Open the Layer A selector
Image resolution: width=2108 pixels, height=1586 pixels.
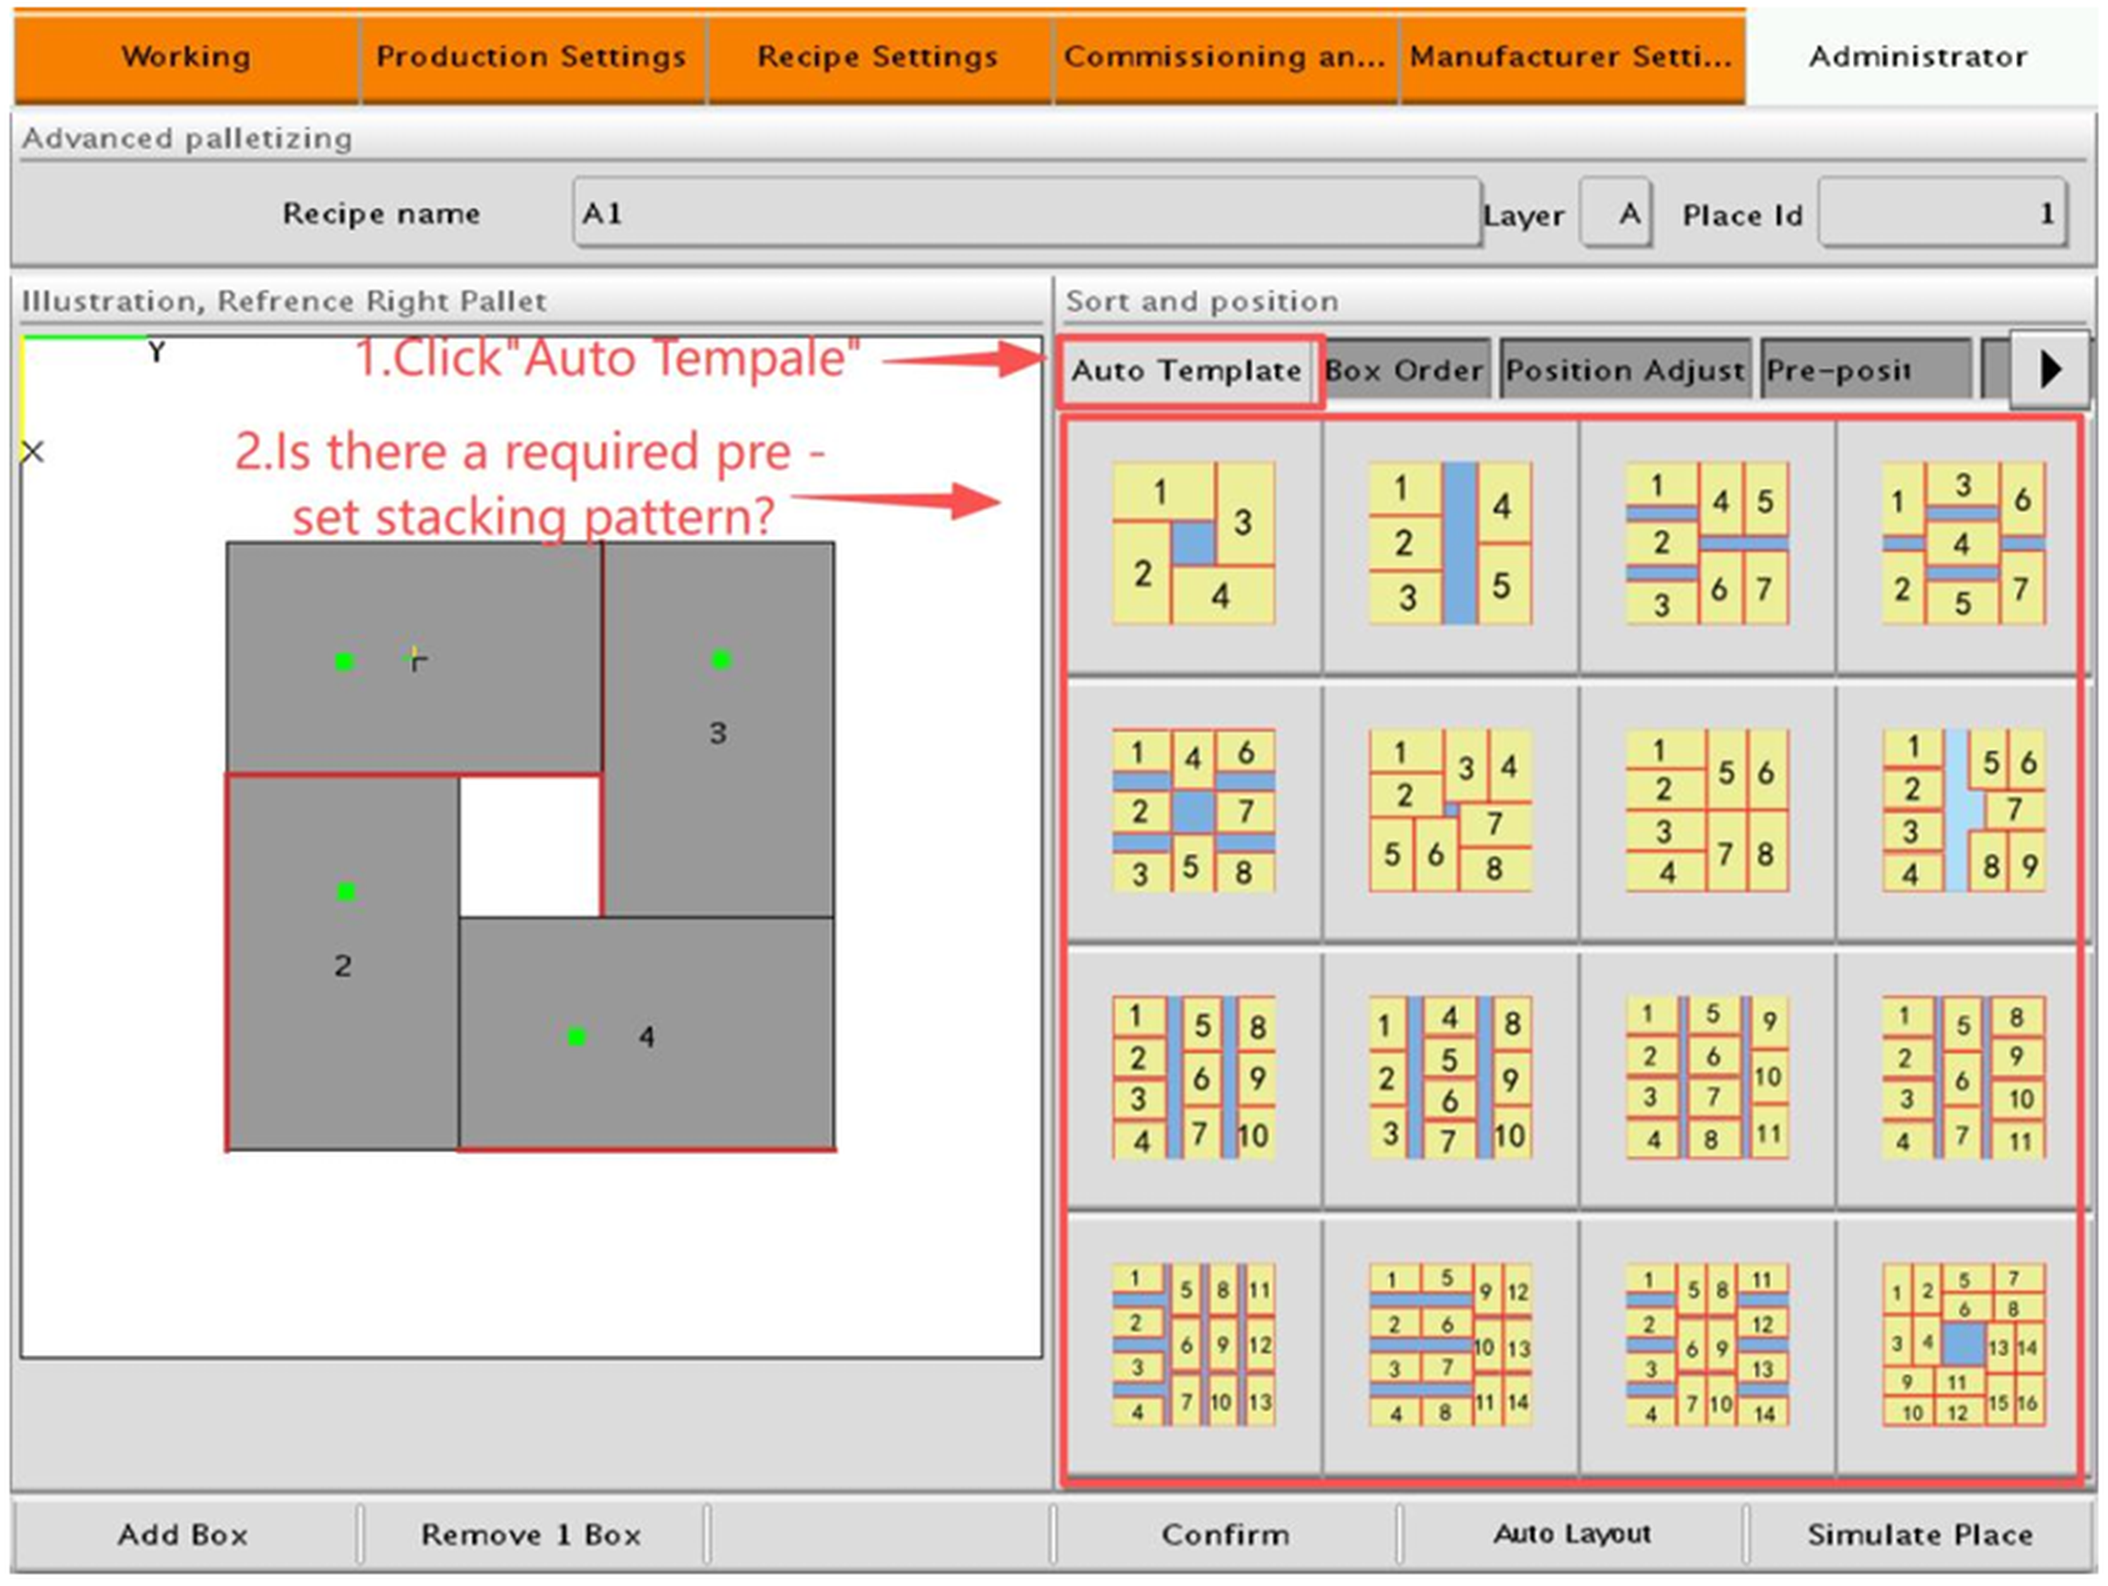tap(1616, 214)
